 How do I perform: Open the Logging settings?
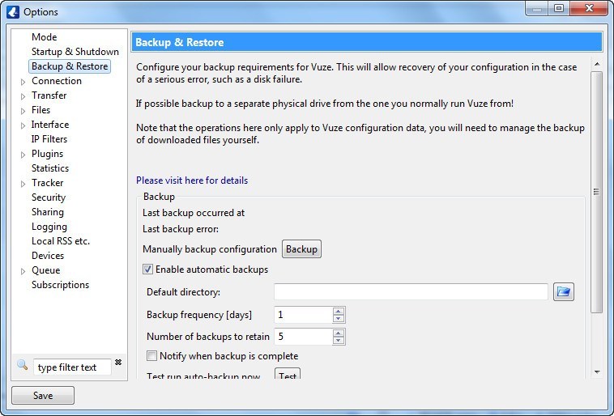(x=49, y=227)
